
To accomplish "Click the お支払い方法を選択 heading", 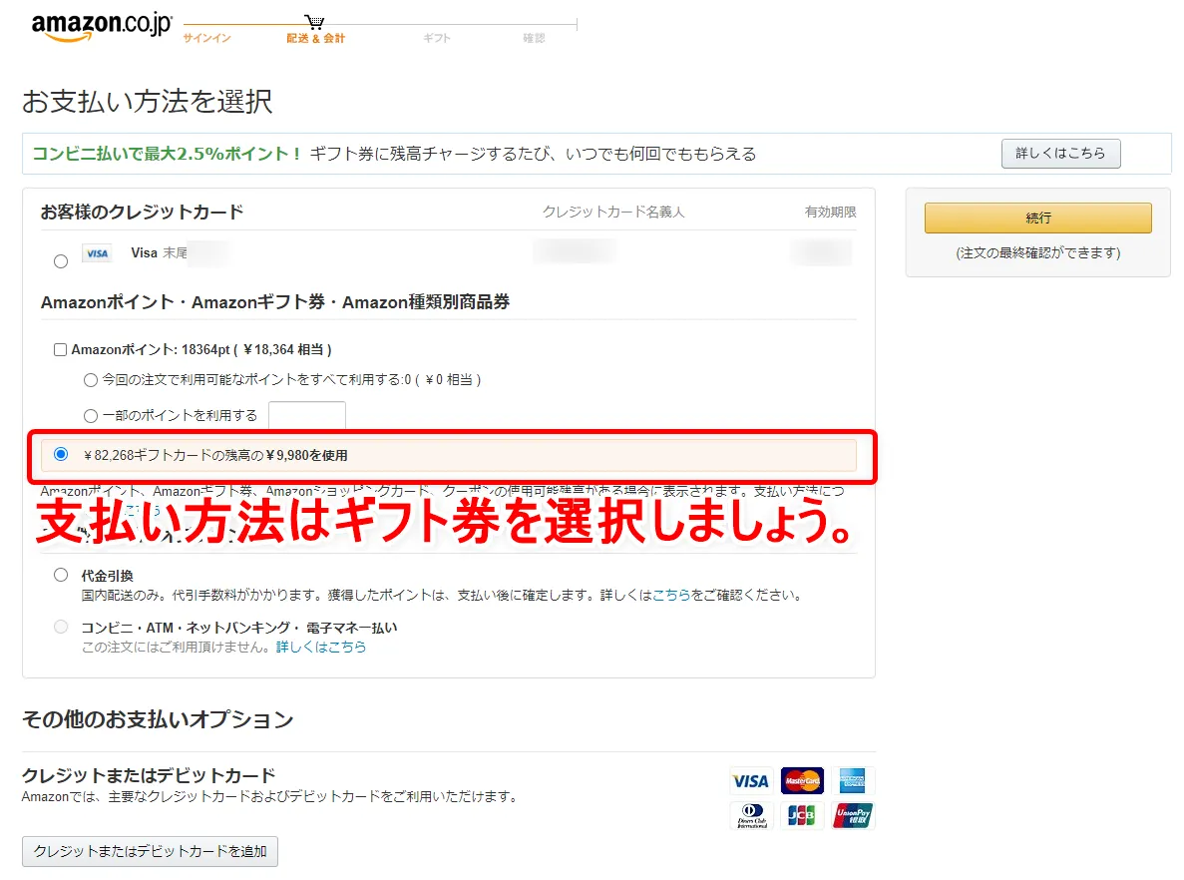I will 148,101.
